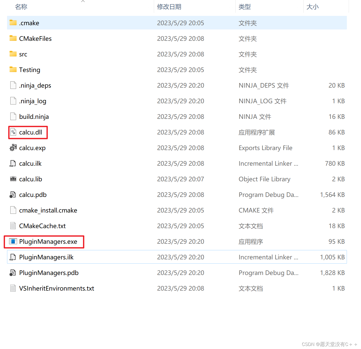
Task: Click the Exports Library File type cell
Action: [x=266, y=148]
